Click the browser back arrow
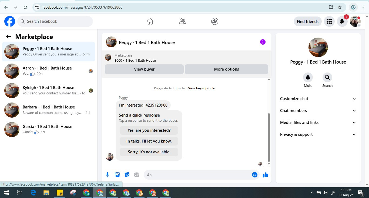 tap(6, 7)
